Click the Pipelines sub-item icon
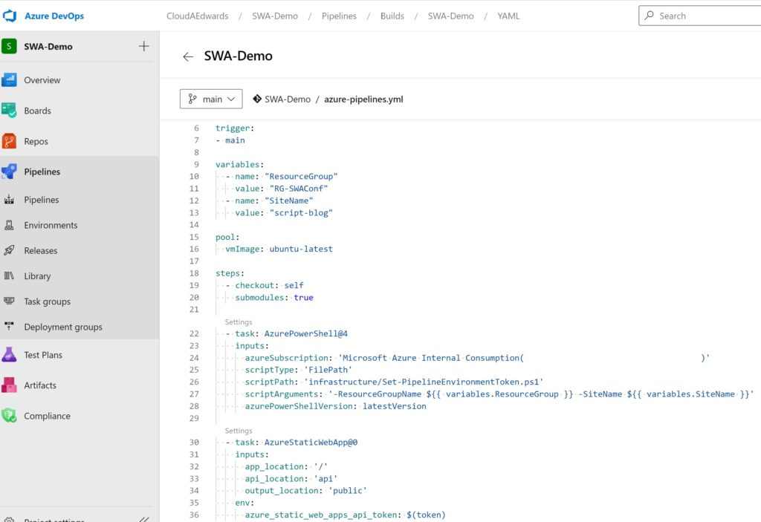Screen dimensions: 761x522 (9, 200)
